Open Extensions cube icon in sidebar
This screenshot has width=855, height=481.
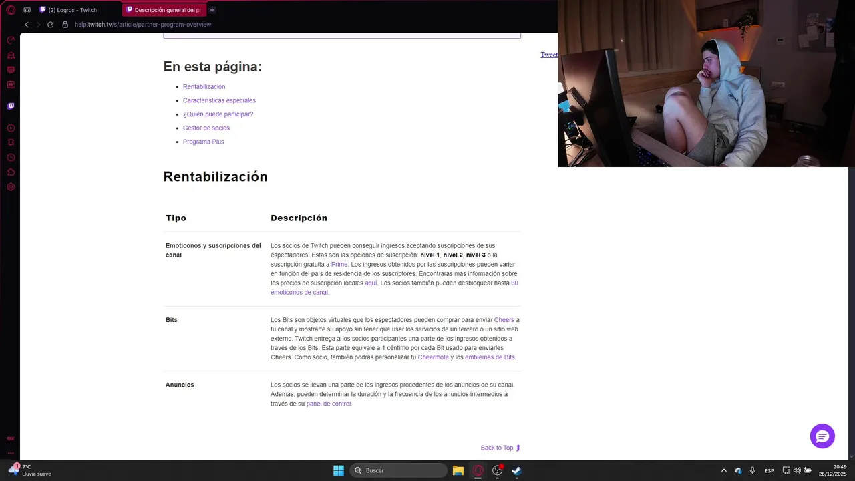(x=11, y=172)
